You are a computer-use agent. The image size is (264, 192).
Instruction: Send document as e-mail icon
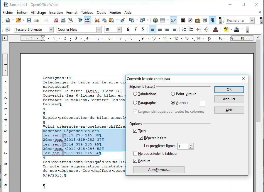pos(36,20)
